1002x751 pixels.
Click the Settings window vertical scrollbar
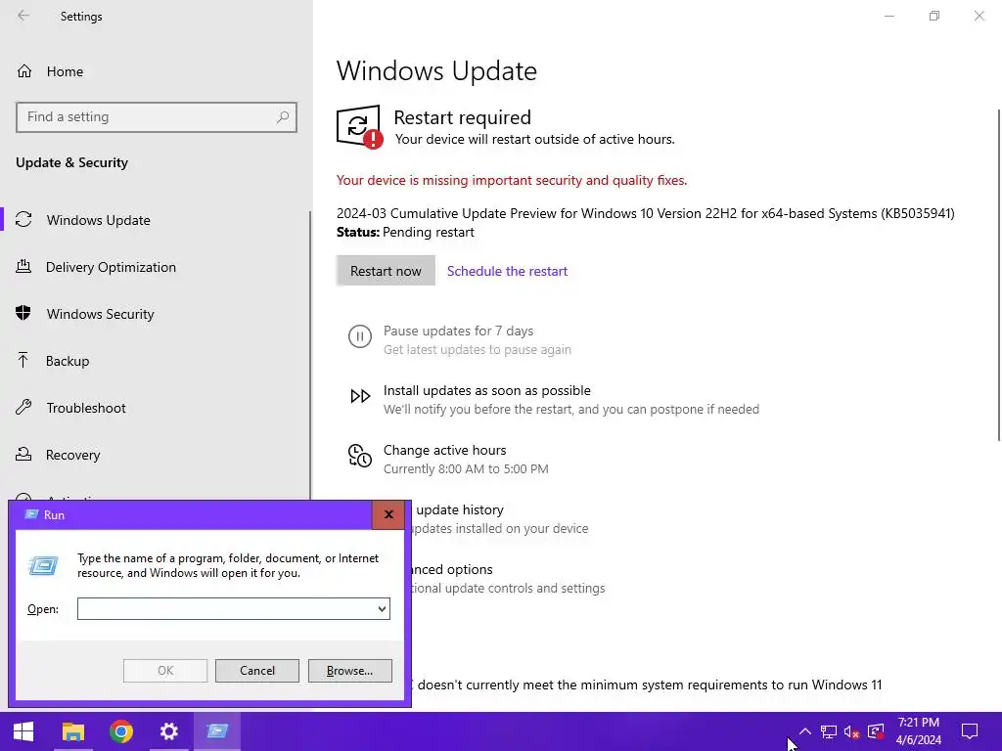(999, 275)
